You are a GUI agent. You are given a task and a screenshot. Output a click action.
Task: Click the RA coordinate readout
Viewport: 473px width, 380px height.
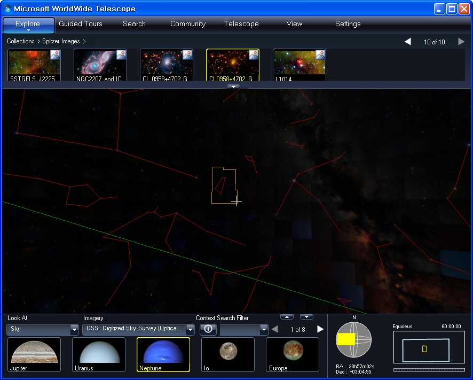[355, 366]
